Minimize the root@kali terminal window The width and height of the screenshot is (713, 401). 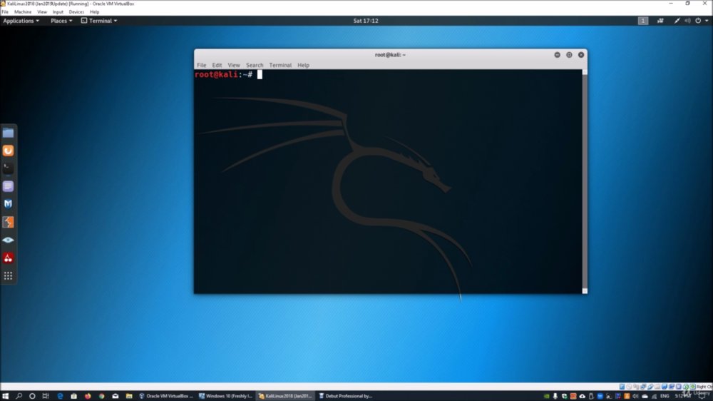pyautogui.click(x=557, y=55)
